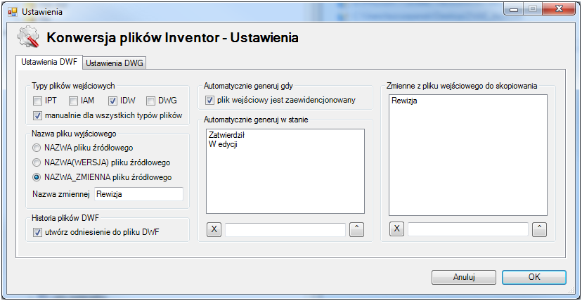Click the 'Nazwa zmiennej' text field
This screenshot has height=301, width=582.
[138, 194]
